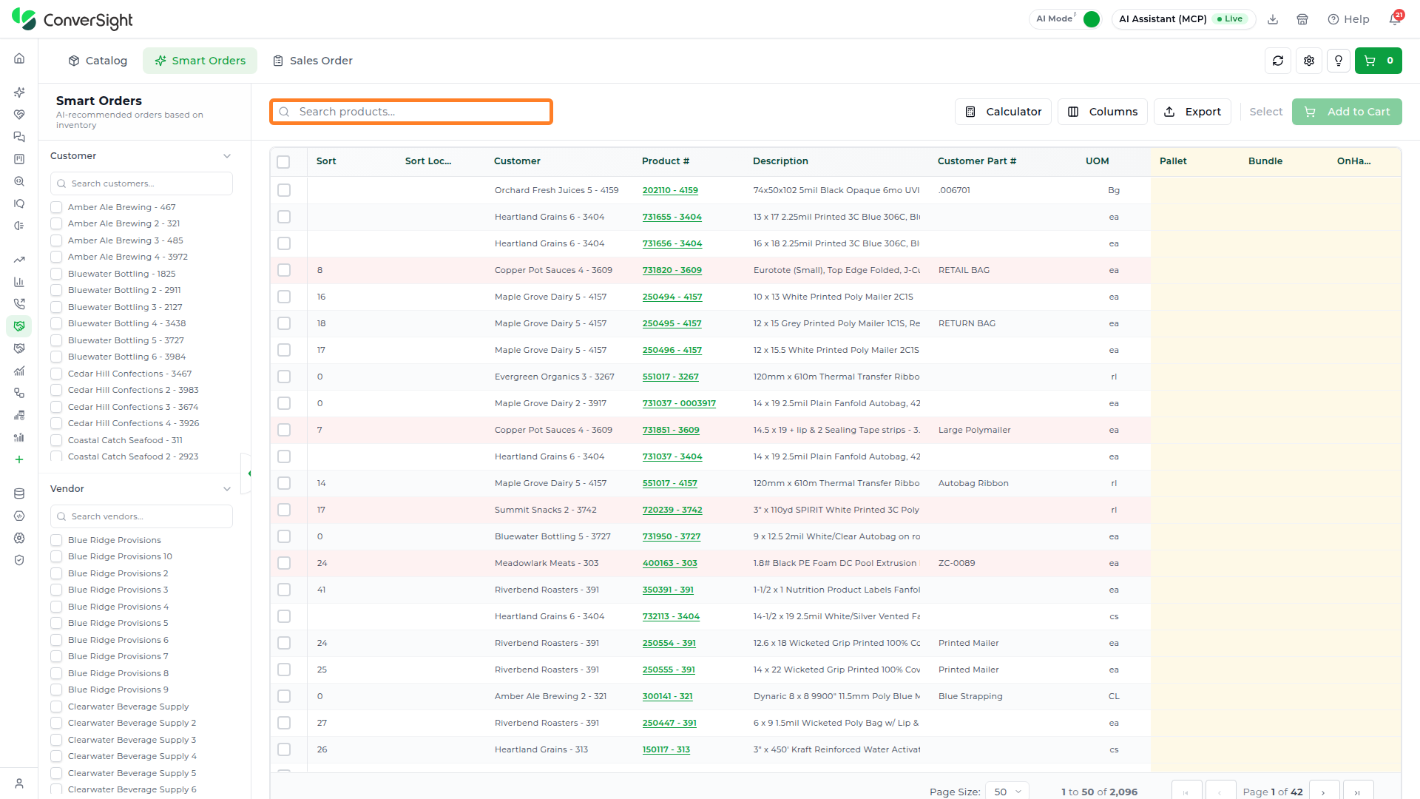Click the download icon in top bar
Screen dimensions: 1420x799
(1273, 19)
